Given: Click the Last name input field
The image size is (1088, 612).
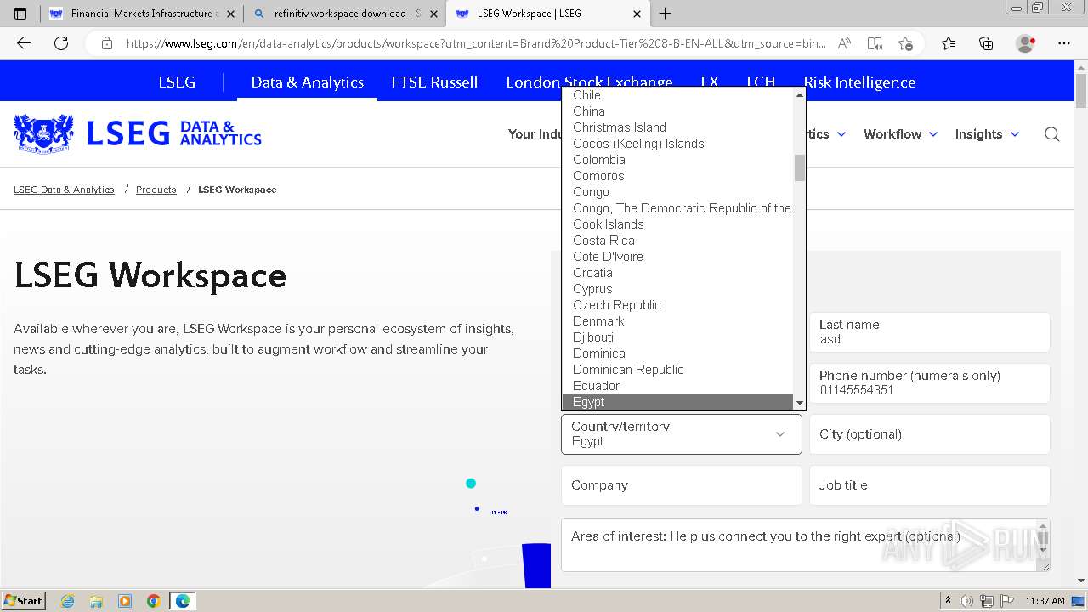Looking at the screenshot, I should click(x=930, y=332).
